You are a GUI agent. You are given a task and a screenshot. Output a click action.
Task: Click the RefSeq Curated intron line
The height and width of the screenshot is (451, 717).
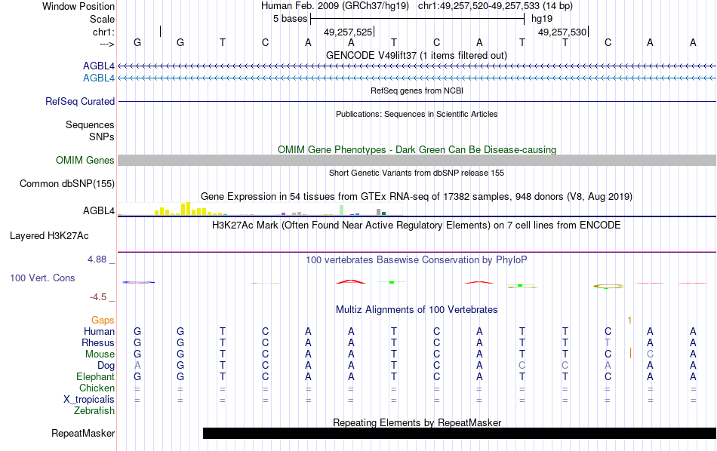[x=417, y=102]
